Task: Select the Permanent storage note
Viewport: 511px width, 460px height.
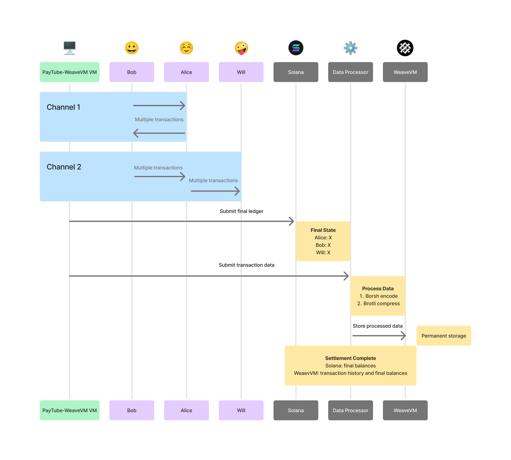Action: coord(444,336)
